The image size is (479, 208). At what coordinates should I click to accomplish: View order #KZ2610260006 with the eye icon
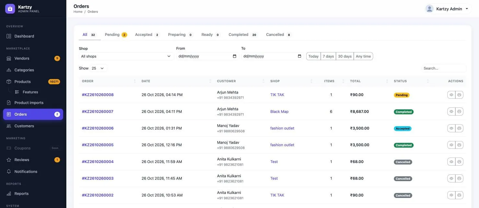pyautogui.click(x=451, y=128)
